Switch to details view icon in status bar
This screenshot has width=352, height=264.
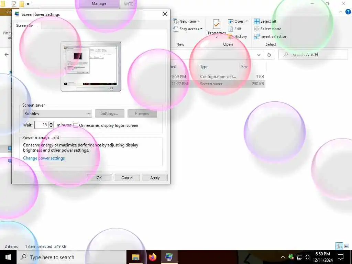(x=339, y=246)
